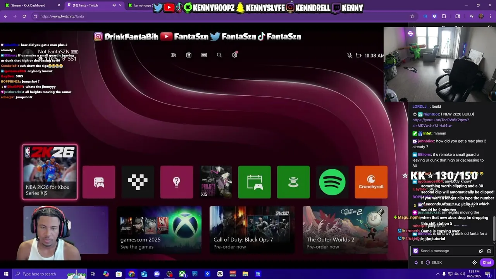Open the emote picker smiley in chat box
Screen dimensions: 496x279
point(489,251)
